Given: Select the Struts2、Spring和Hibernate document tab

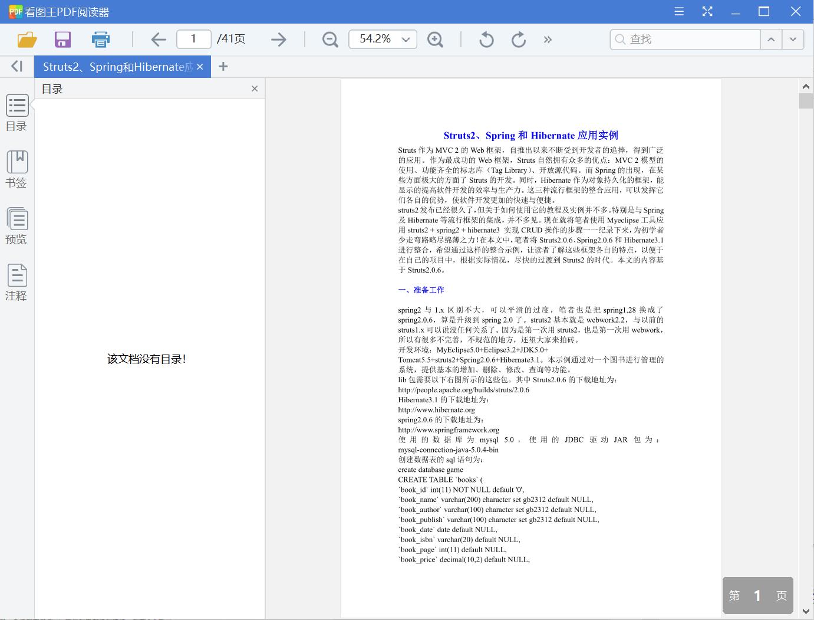Looking at the screenshot, I should (117, 67).
